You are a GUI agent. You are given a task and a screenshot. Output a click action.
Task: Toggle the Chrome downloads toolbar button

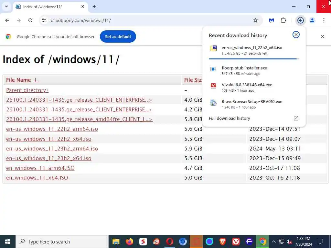300,20
